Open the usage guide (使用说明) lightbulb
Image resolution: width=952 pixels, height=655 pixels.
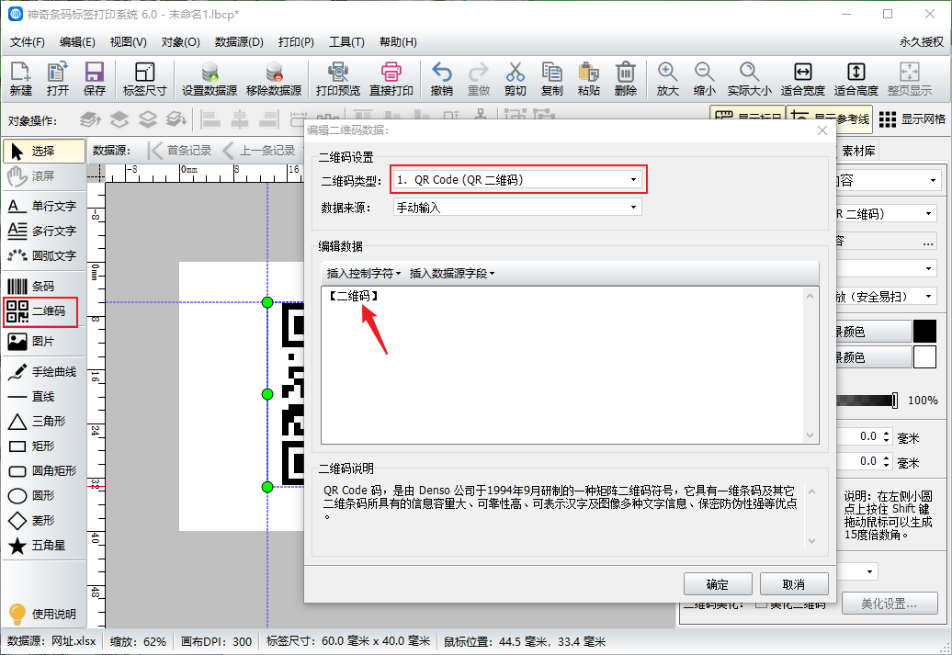pyautogui.click(x=42, y=615)
